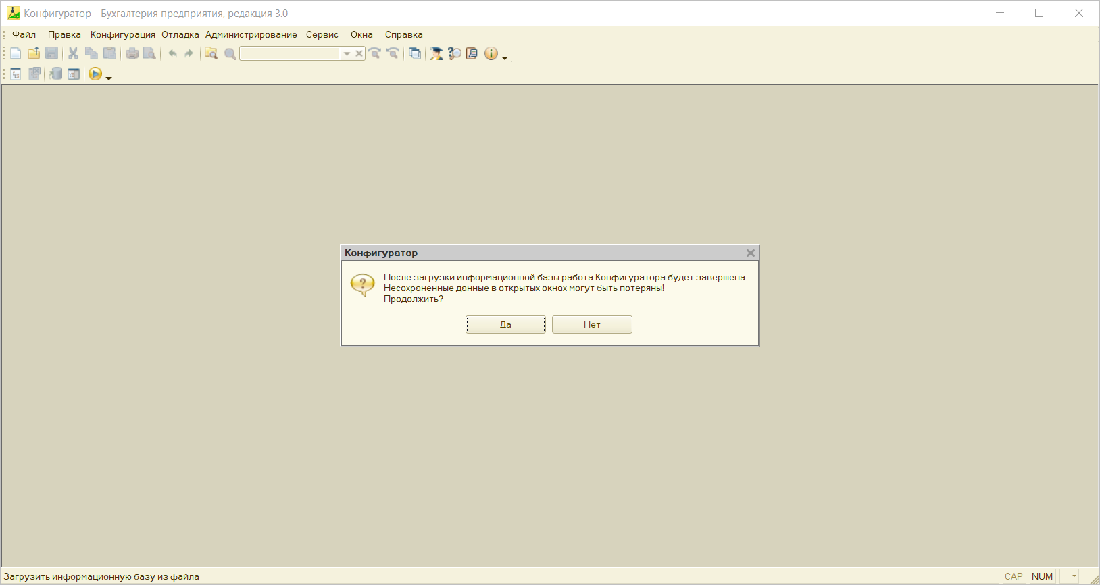The width and height of the screenshot is (1100, 585).
Task: Confirm the dialog by clicking Да
Action: coord(505,325)
